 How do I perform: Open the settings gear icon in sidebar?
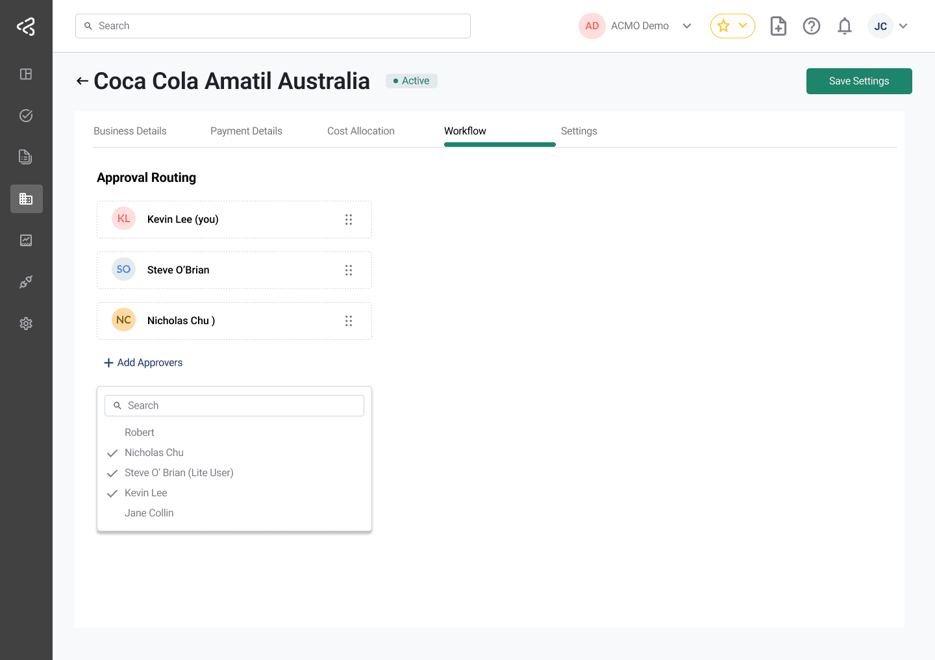click(26, 324)
